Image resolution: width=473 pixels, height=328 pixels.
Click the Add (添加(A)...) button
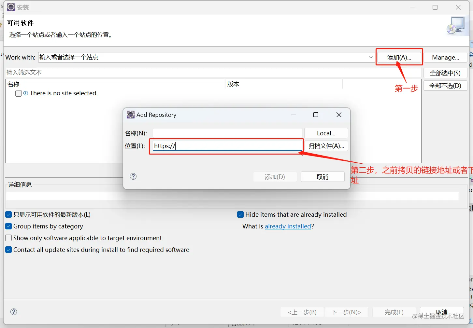[x=399, y=57]
